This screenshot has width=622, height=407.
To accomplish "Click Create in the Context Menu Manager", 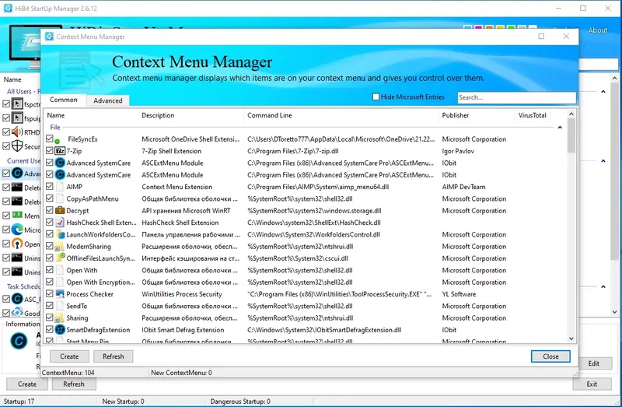I will tap(69, 356).
